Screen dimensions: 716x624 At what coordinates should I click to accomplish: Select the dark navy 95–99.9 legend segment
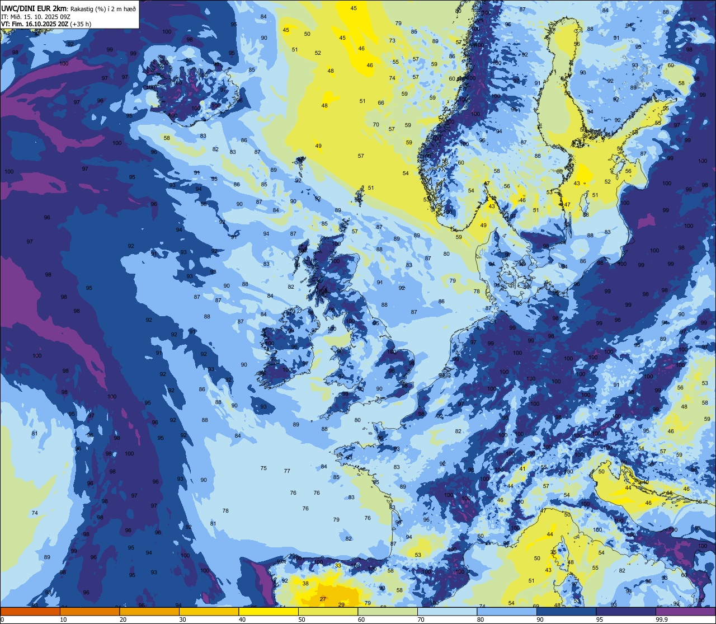(x=626, y=611)
